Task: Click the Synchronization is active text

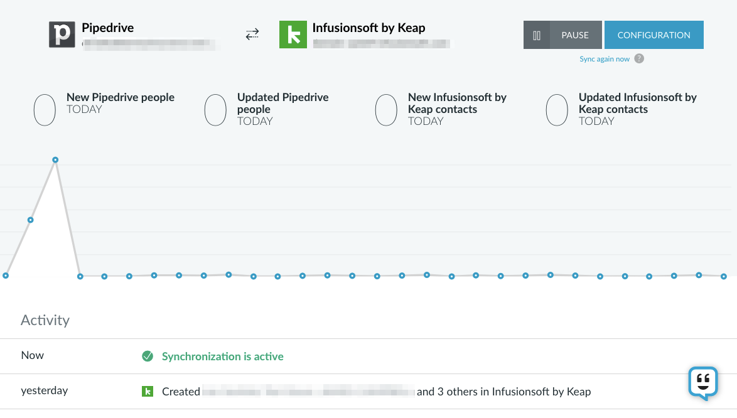Action: [223, 356]
